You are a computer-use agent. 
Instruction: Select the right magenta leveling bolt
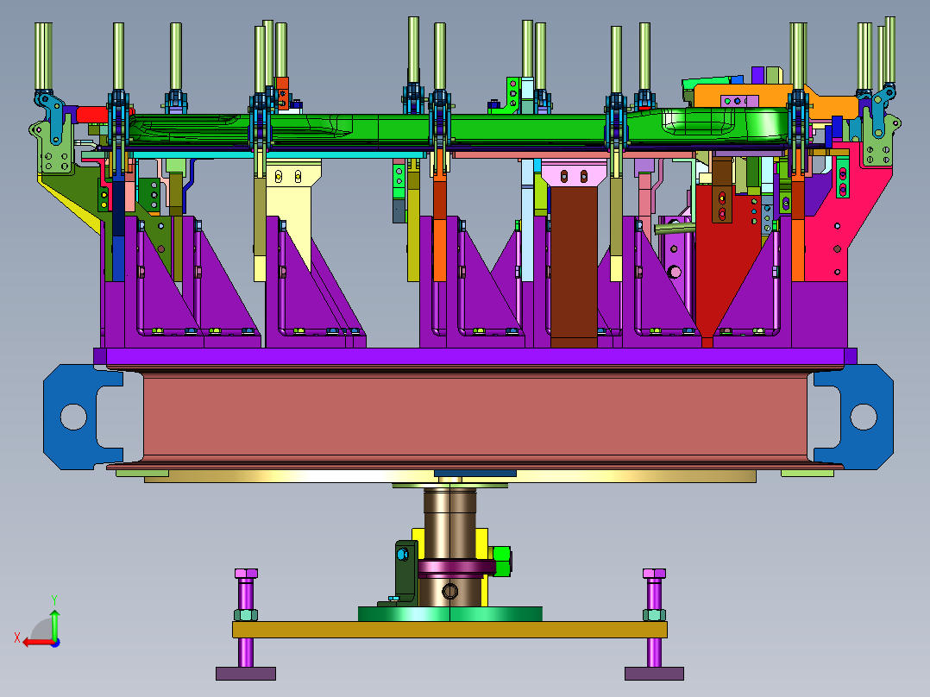(654, 617)
